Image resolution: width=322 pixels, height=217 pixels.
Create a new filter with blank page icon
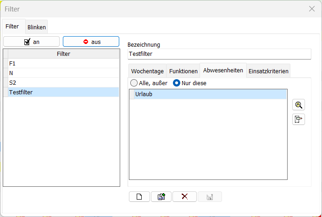click(139, 197)
